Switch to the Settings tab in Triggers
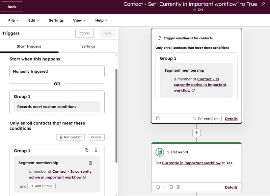The image size is (270, 196). click(x=88, y=46)
